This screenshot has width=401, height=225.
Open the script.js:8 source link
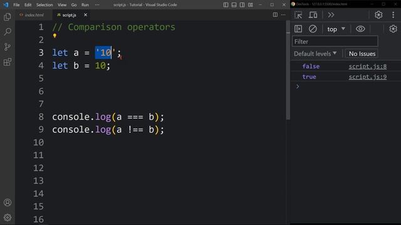(x=368, y=66)
